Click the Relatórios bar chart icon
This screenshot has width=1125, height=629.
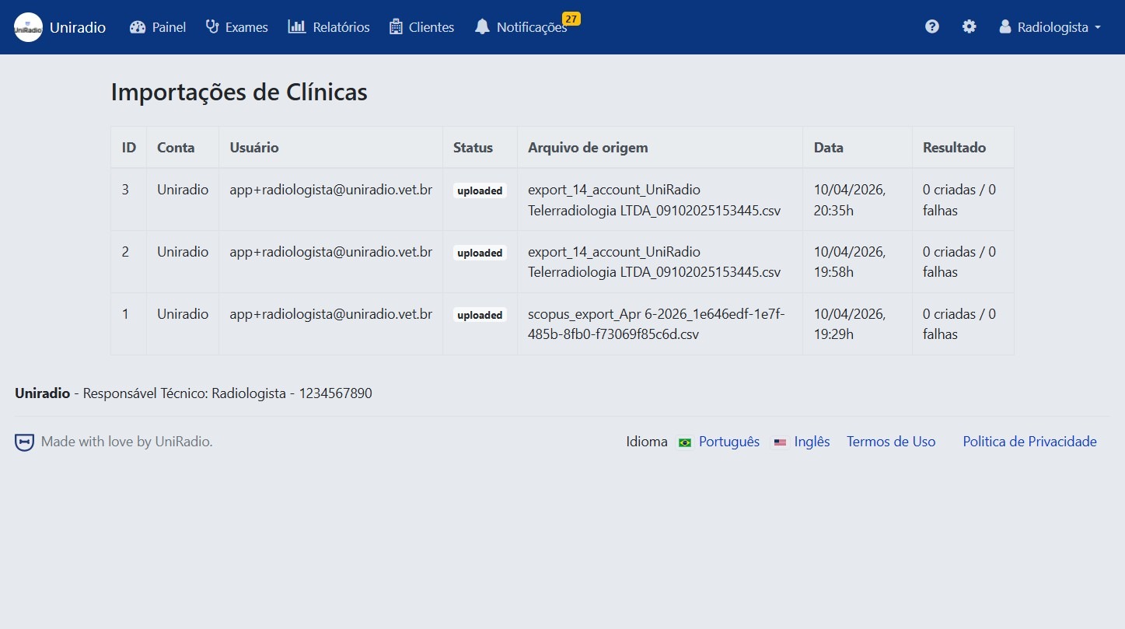299,26
